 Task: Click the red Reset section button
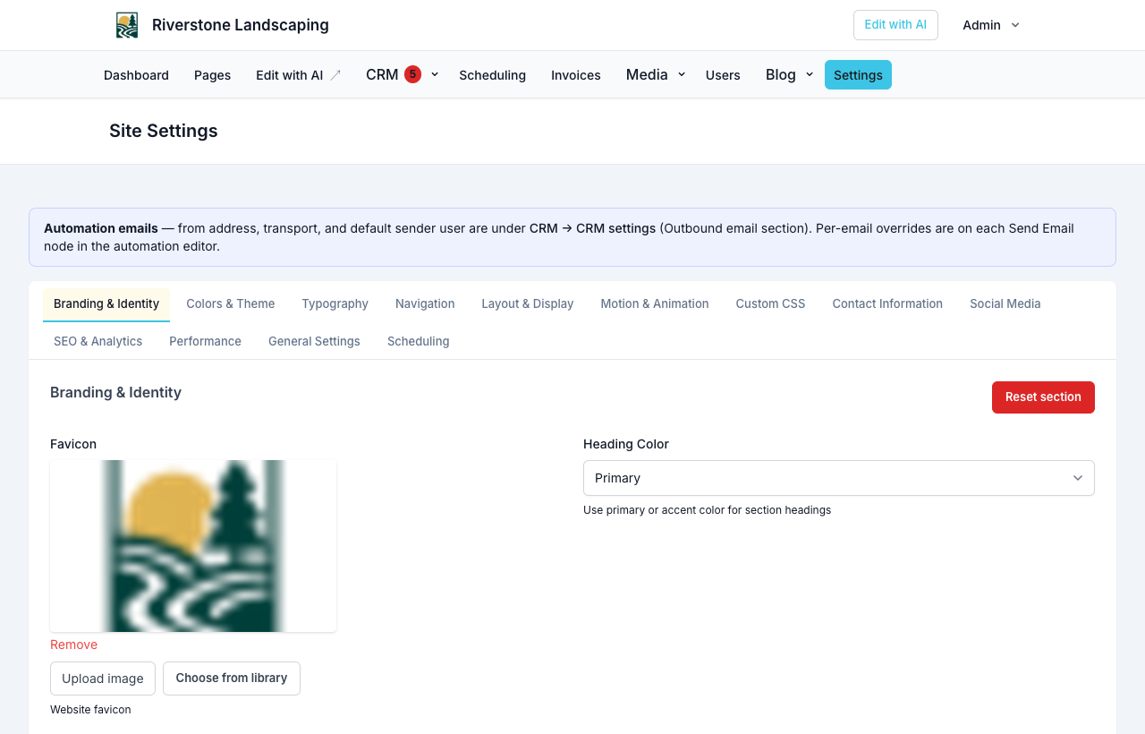click(x=1043, y=397)
